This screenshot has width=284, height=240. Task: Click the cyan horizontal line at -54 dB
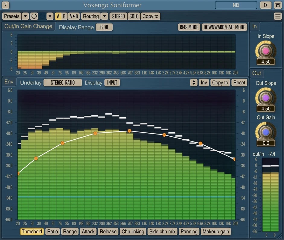pos(126,197)
